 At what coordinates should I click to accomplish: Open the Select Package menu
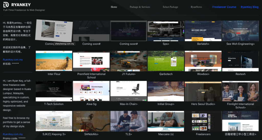pos(170,7)
